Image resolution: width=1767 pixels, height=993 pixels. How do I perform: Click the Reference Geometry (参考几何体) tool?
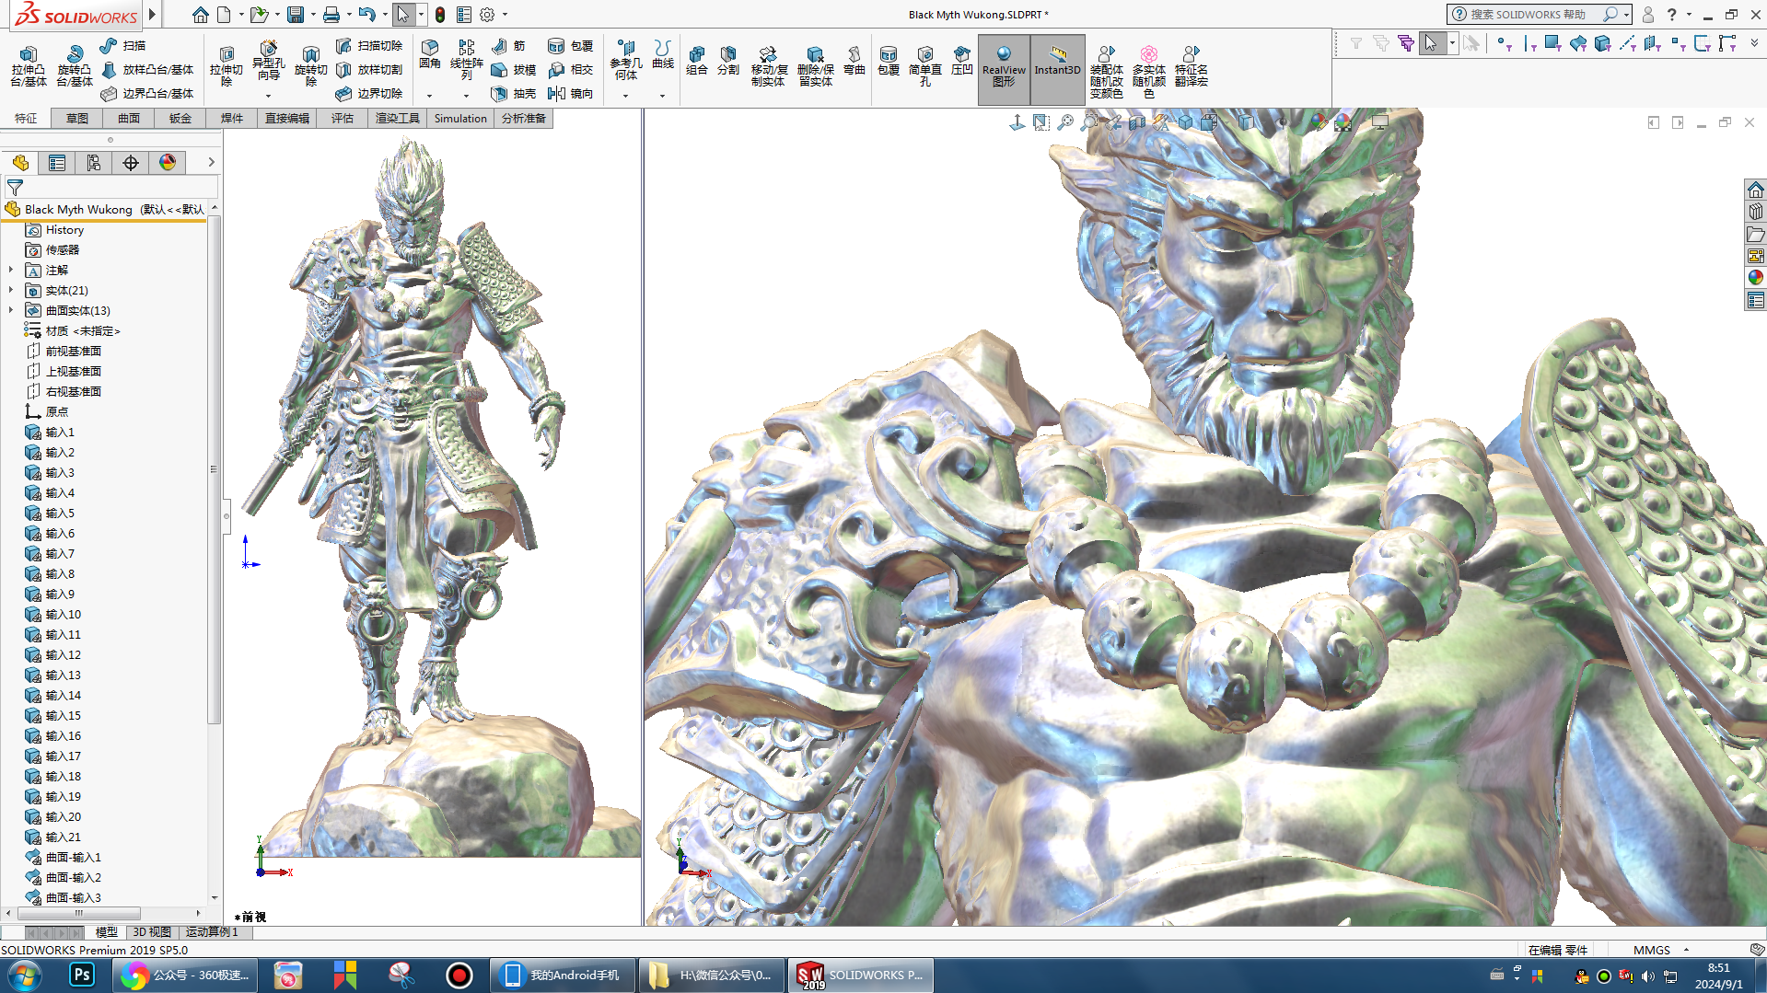(x=626, y=60)
